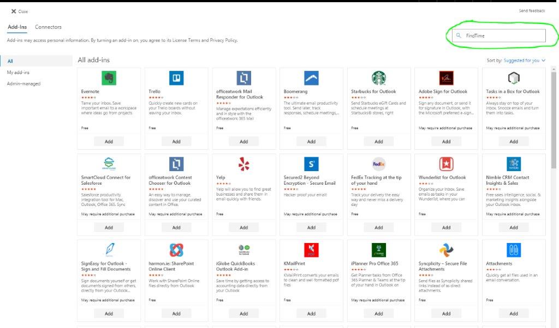Open the Wunderlist for Outlook title

442,178
